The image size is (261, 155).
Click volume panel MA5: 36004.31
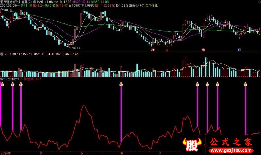(x=44, y=54)
